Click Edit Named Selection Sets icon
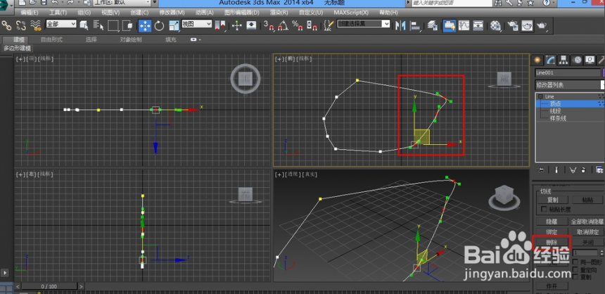The image size is (605, 294). (329, 25)
